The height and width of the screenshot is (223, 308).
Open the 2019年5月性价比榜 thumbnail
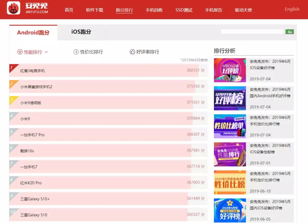(230, 182)
